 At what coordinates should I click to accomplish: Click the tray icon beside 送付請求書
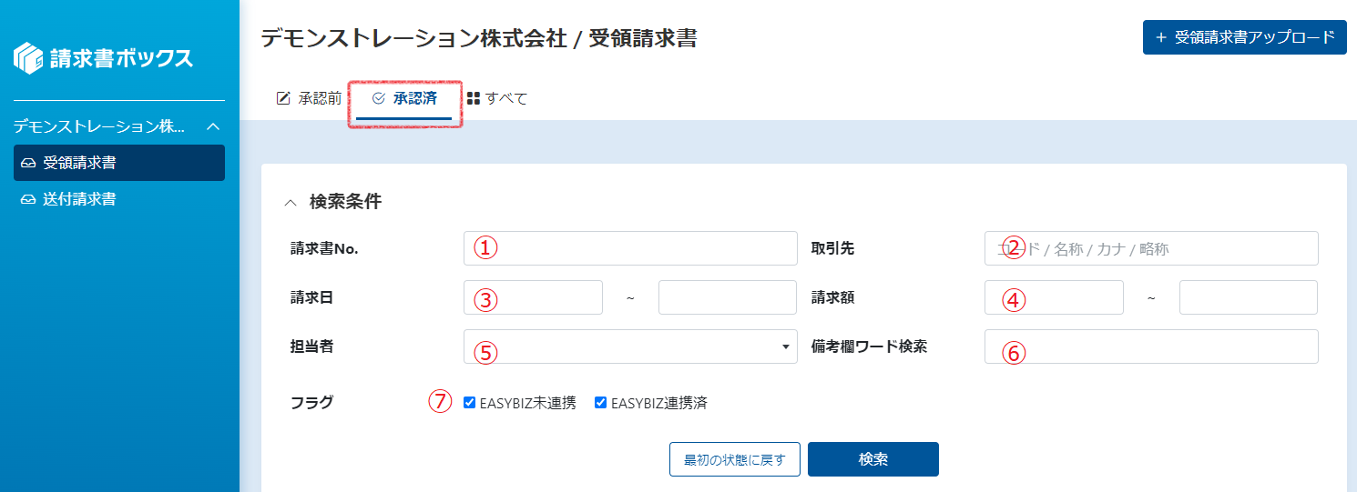[x=28, y=199]
